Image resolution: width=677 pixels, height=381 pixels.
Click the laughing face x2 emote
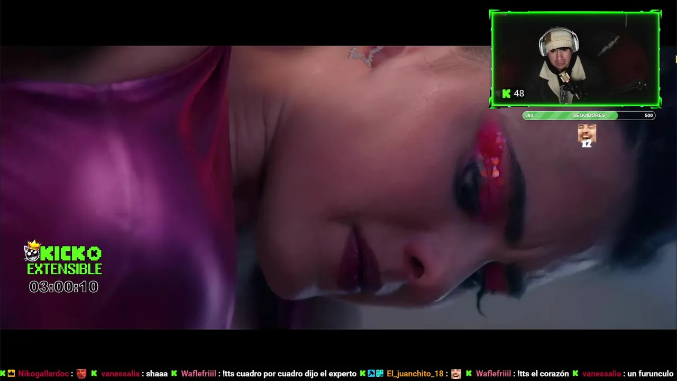pos(587,135)
